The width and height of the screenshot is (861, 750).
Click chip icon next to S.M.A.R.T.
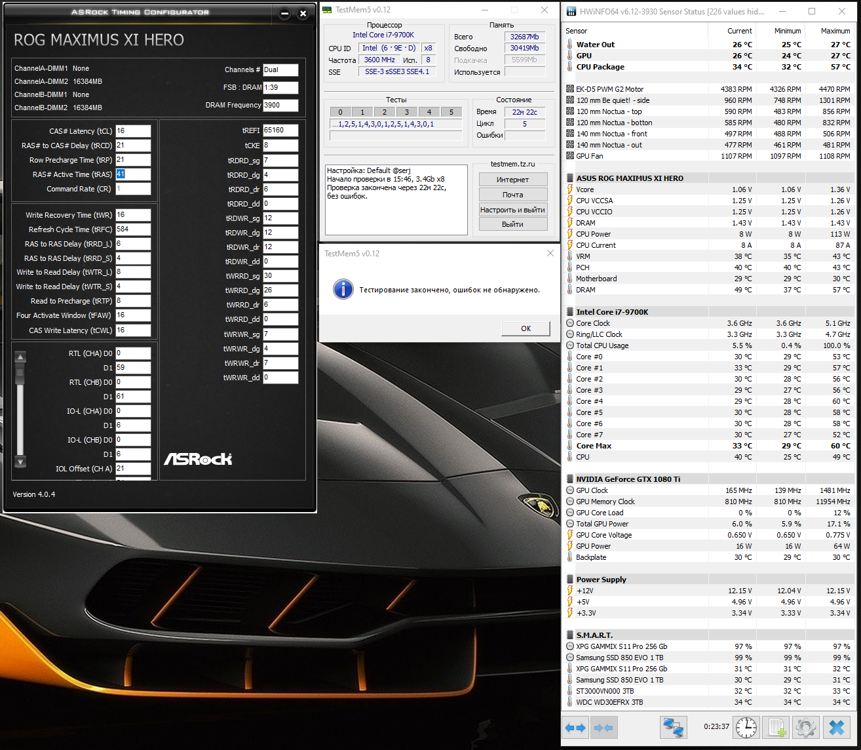click(570, 635)
